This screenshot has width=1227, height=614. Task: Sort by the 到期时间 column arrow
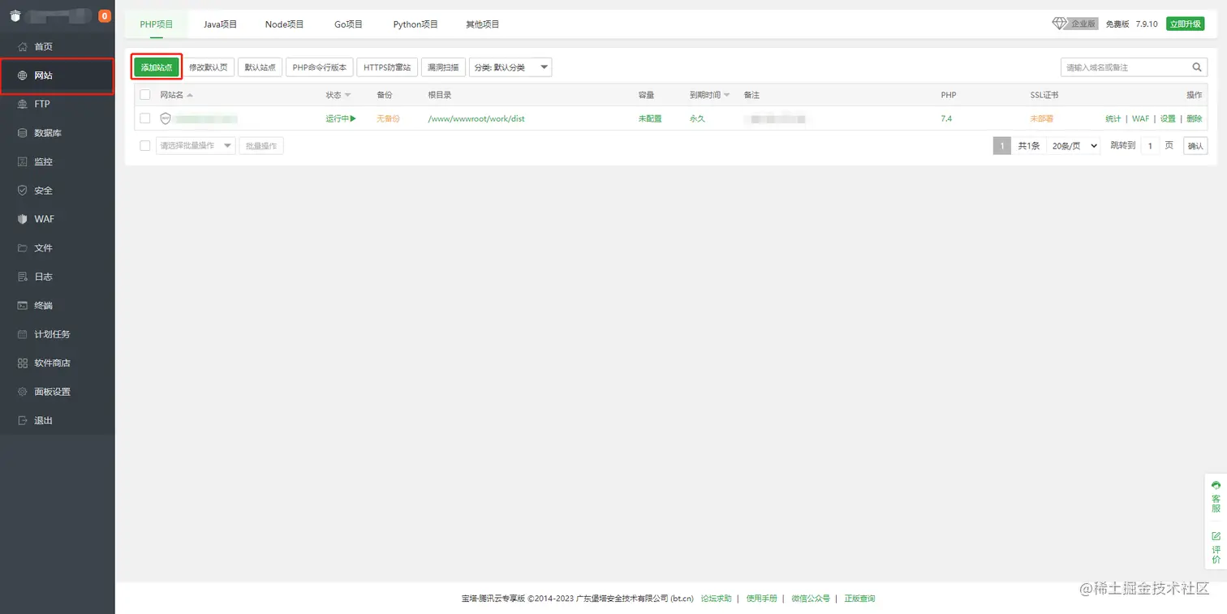pyautogui.click(x=726, y=96)
